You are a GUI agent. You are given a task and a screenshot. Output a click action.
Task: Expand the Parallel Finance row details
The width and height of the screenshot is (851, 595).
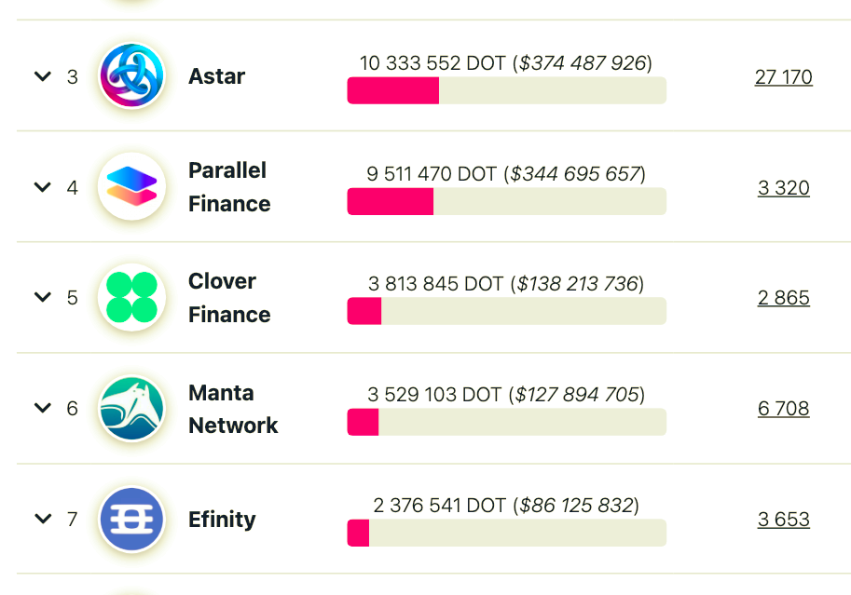(x=43, y=187)
